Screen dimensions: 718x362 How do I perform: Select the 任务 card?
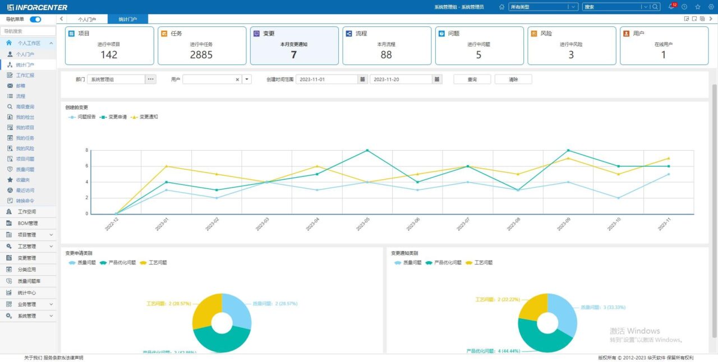[201, 45]
